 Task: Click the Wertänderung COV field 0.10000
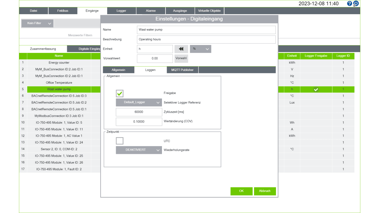point(139,122)
